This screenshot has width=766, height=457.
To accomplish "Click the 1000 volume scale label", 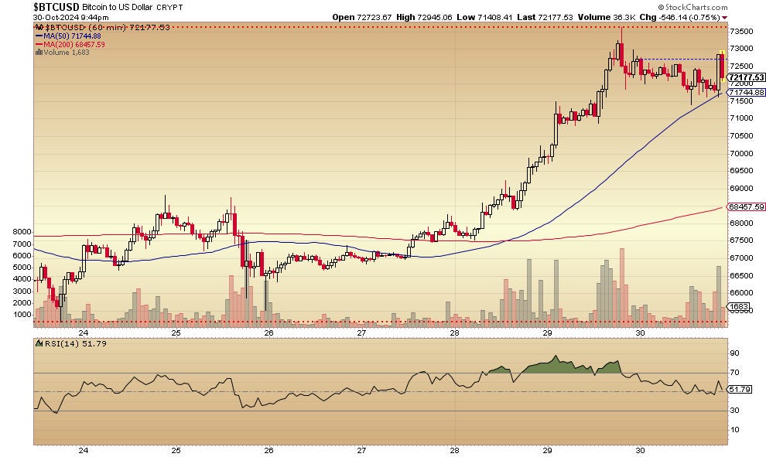I will point(22,315).
